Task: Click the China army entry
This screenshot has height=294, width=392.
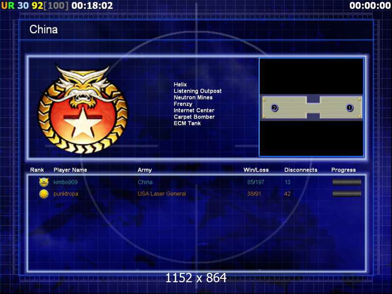Action: (x=145, y=182)
